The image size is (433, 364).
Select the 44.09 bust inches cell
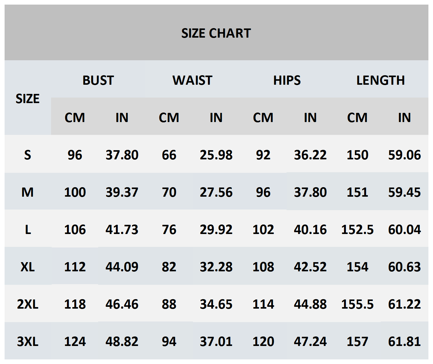pyautogui.click(x=122, y=267)
